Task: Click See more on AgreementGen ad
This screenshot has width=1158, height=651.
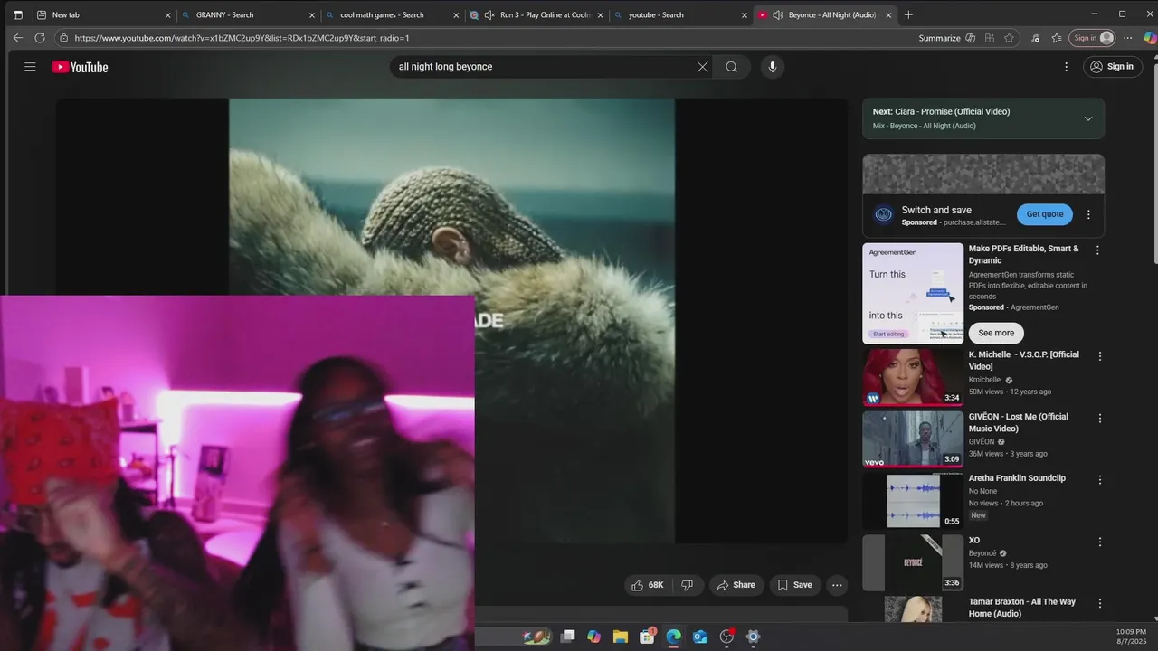Action: (996, 333)
